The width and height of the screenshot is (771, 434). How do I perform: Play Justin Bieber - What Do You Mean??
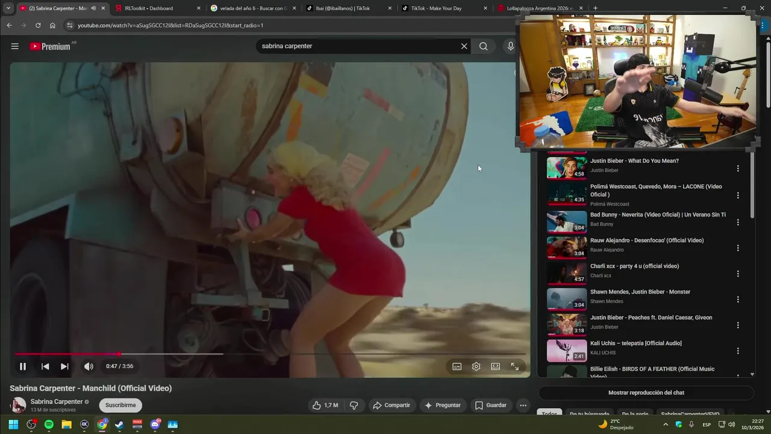634,161
